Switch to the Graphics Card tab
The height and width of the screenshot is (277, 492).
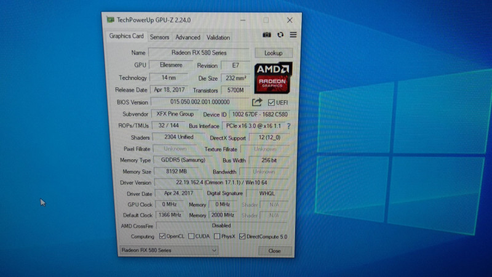coord(126,36)
